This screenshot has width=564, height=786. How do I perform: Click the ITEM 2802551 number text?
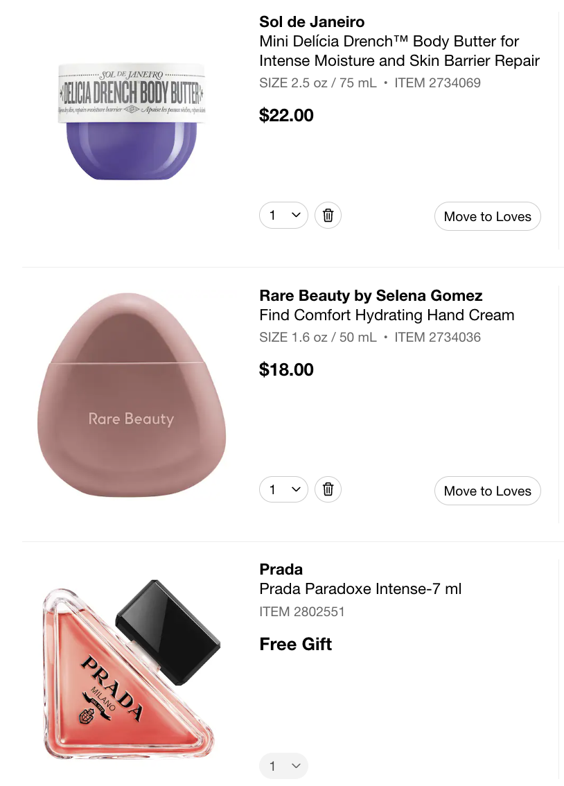(x=302, y=612)
